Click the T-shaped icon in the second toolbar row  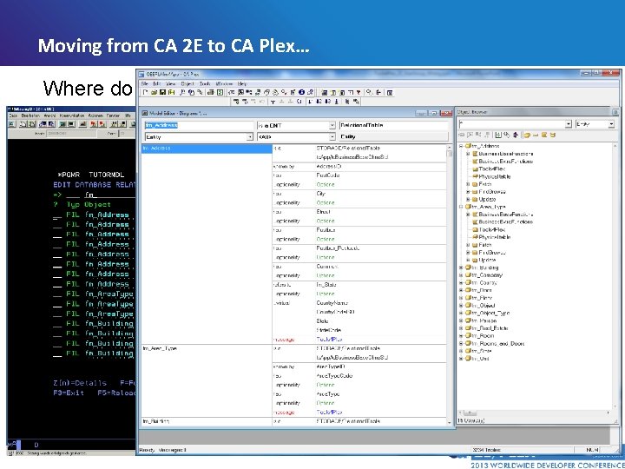point(273,102)
